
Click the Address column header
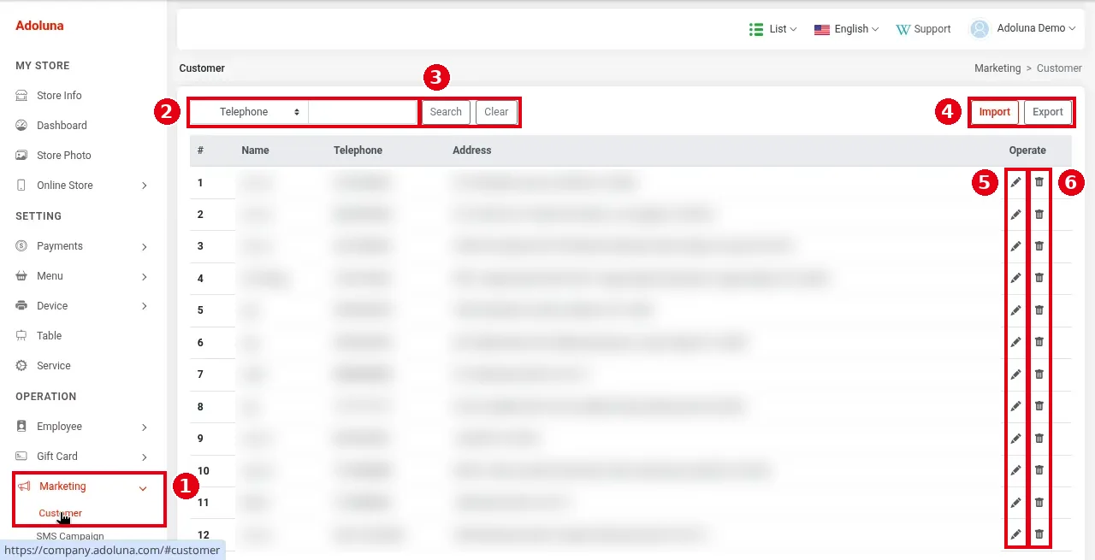click(472, 150)
